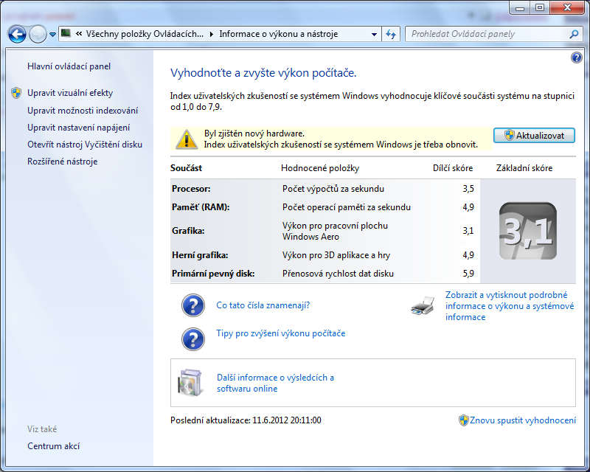Screen dimensions: 590x472
Task: Select the Paměť (RAM): row label
Action: point(201,207)
